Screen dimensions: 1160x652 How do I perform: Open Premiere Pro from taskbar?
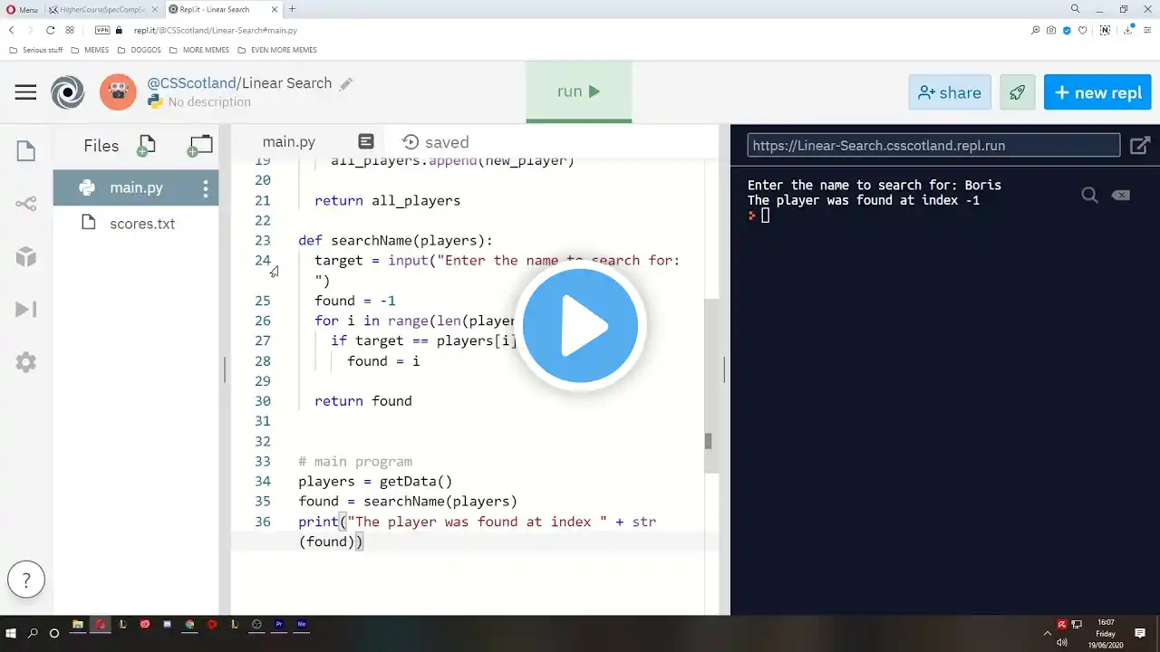(279, 624)
